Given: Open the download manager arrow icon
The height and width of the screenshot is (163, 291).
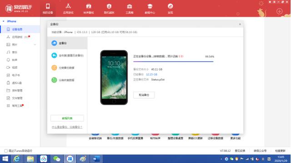Looking at the screenshot, I should tap(279, 11).
